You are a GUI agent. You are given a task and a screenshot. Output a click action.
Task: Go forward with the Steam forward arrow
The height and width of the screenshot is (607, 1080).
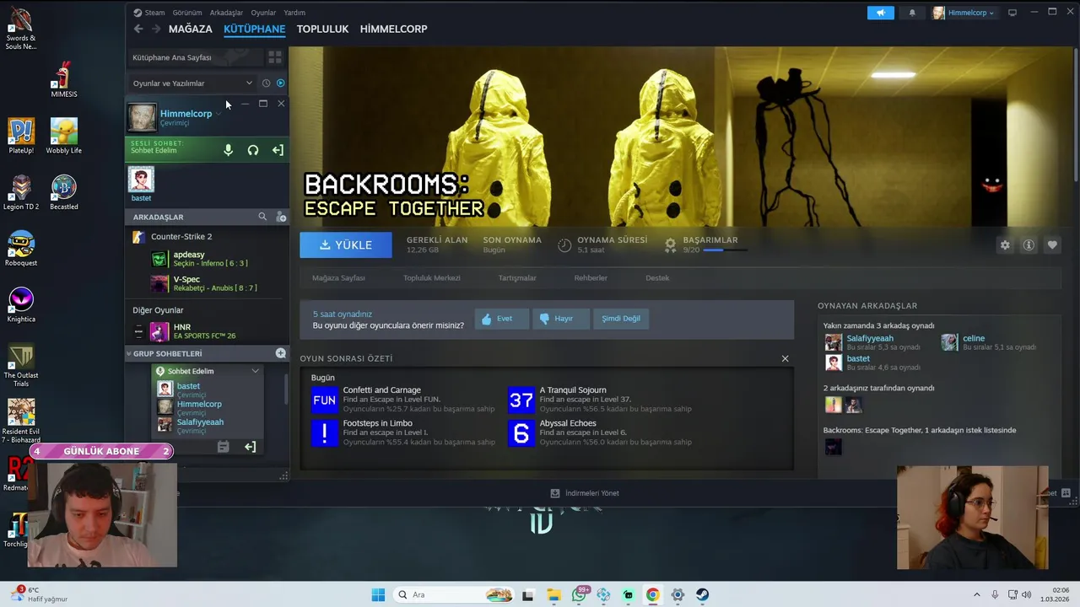[x=156, y=29]
